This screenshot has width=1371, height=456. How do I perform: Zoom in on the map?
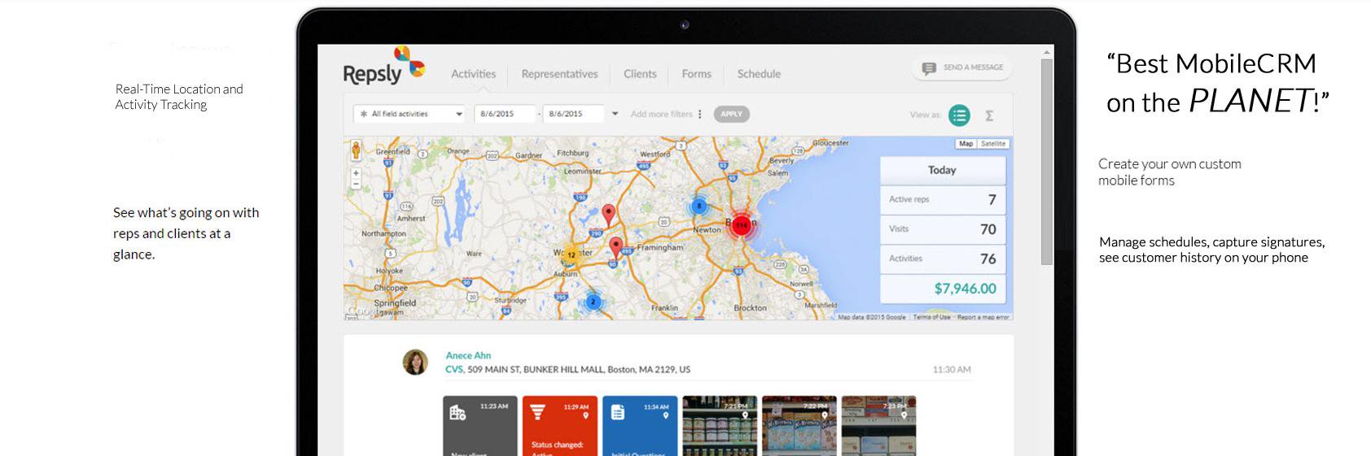[x=356, y=173]
